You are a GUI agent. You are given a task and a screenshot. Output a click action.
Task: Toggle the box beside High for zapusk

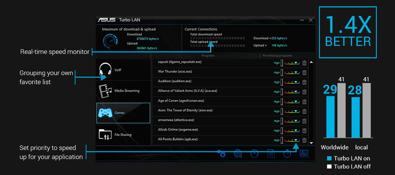(x=282, y=63)
